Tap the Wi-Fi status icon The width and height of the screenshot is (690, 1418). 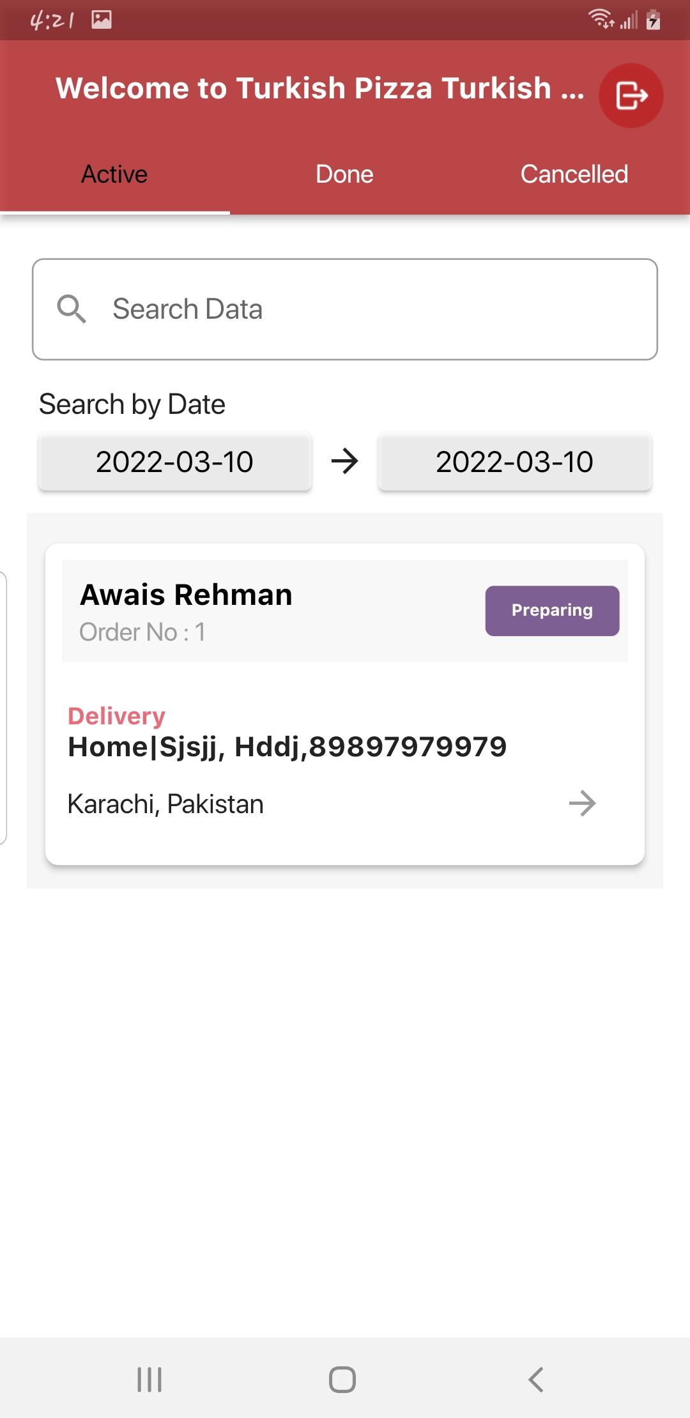click(x=601, y=19)
